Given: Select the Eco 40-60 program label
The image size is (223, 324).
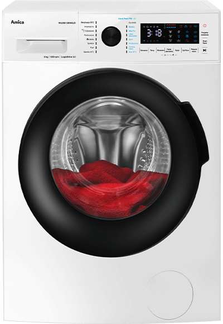Looking at the screenshot, I should click(132, 22).
